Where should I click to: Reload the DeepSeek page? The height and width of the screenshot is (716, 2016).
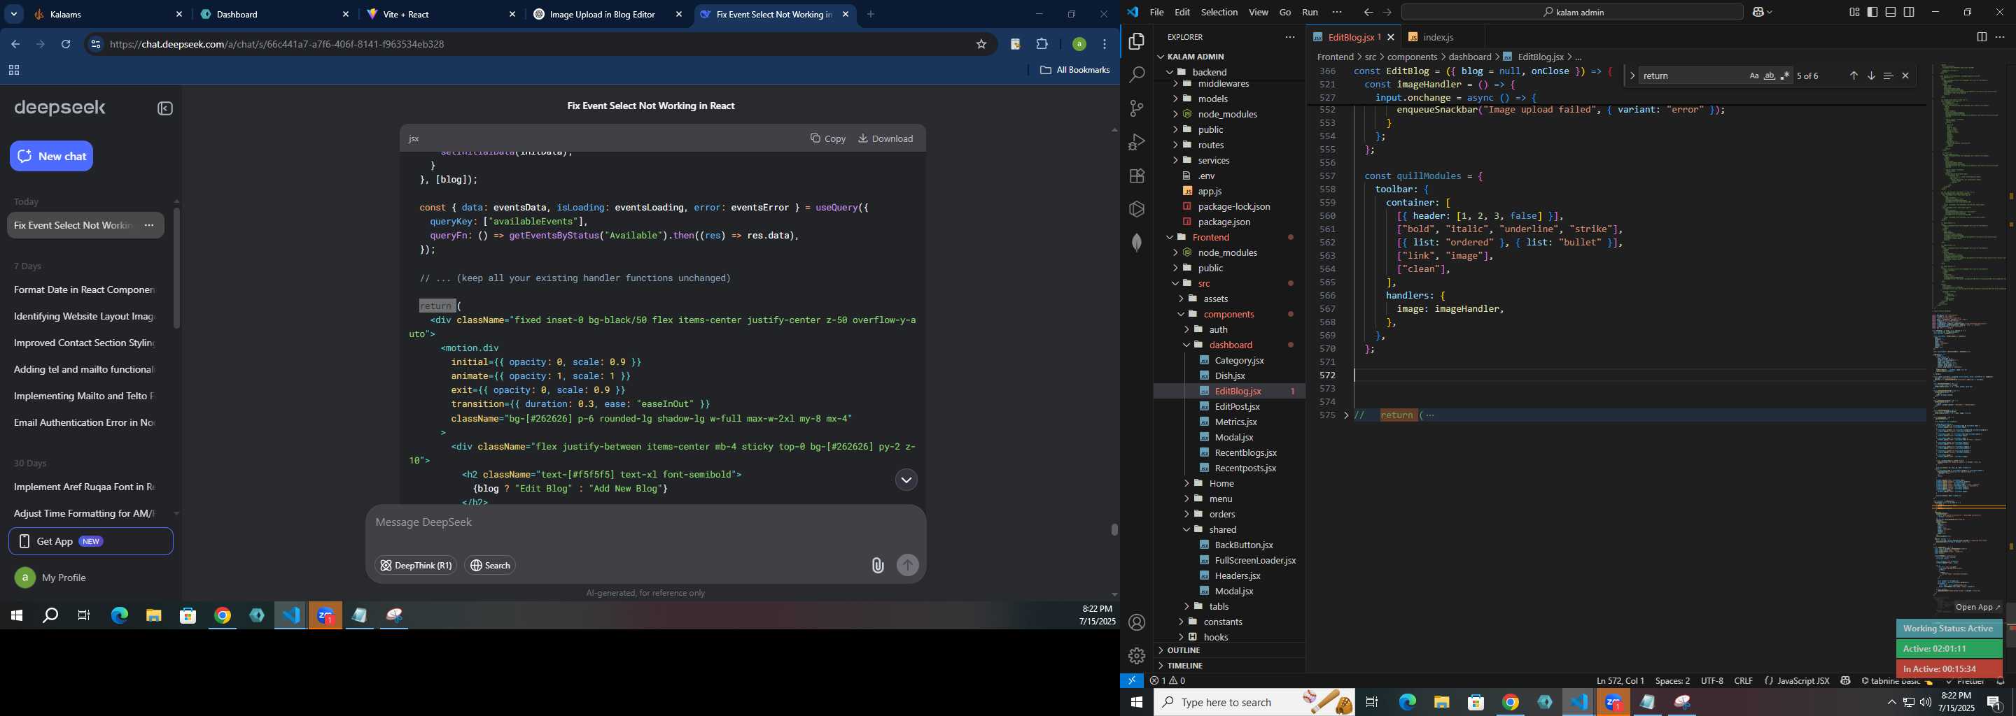point(66,45)
